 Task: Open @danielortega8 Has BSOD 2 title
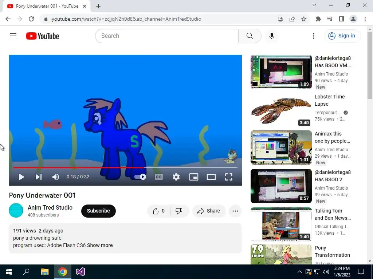click(333, 176)
